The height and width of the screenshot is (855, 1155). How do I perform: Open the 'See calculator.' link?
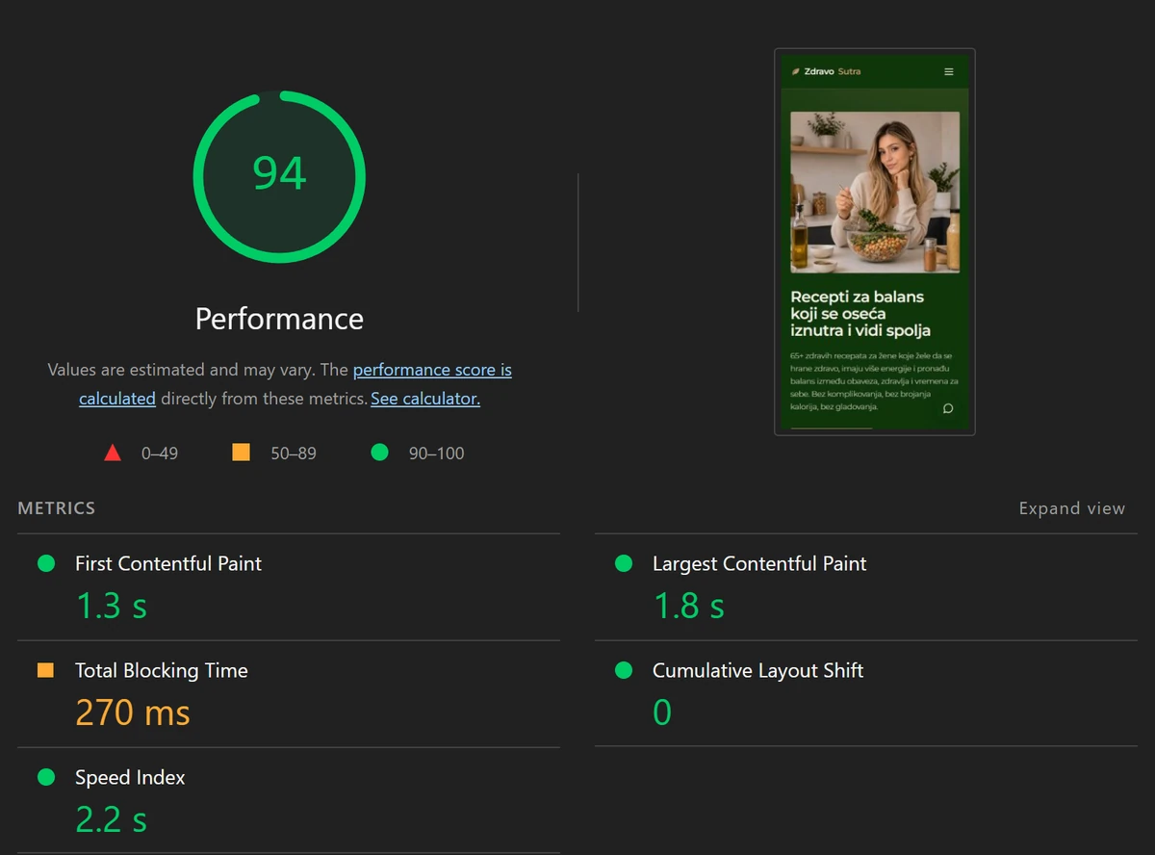[425, 398]
